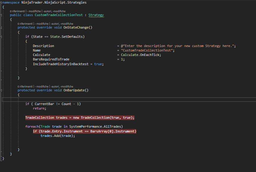Screen dimensions: 256x172
Task: Click 'protected' keyword before OnBarUpdate
Action: click(x=26, y=90)
